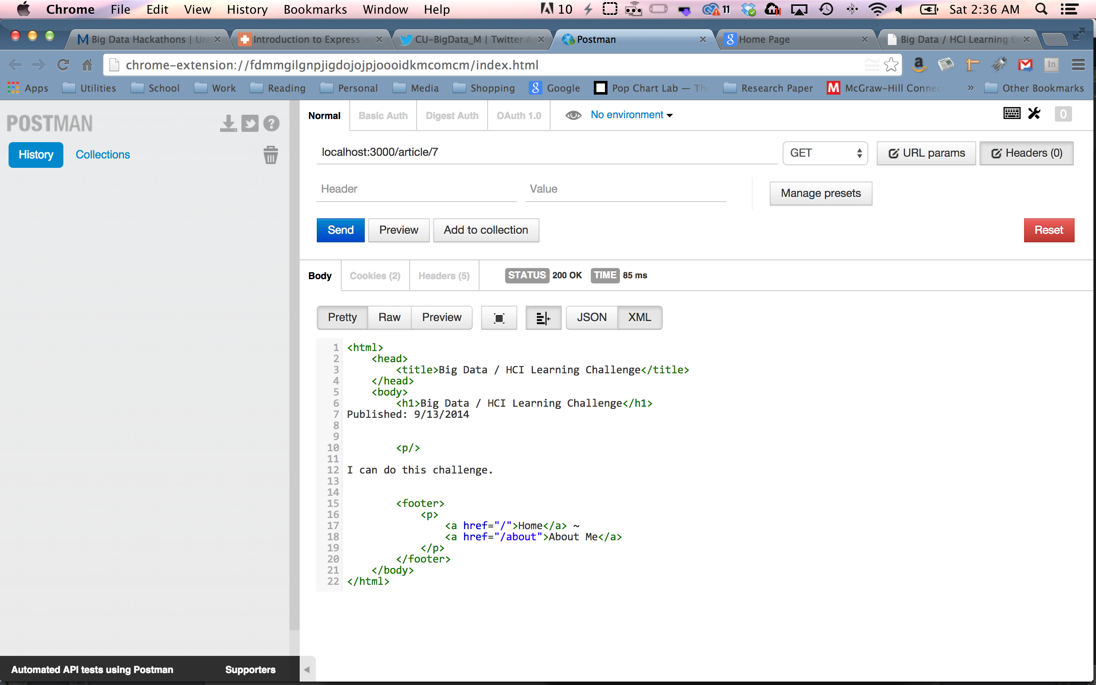Toggle the environment quick-look eye icon
The width and height of the screenshot is (1096, 685).
573,115
